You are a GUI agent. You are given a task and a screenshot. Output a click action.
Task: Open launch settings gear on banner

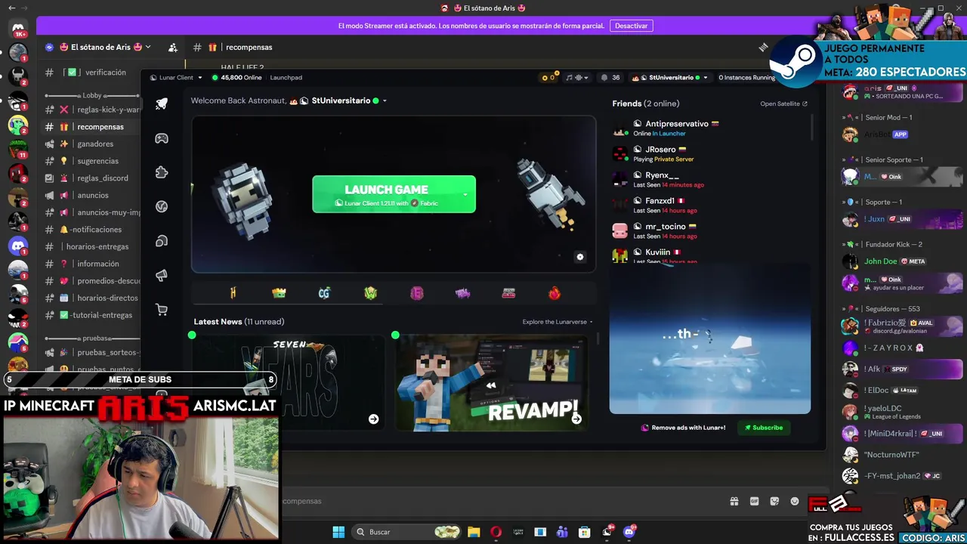click(x=580, y=257)
